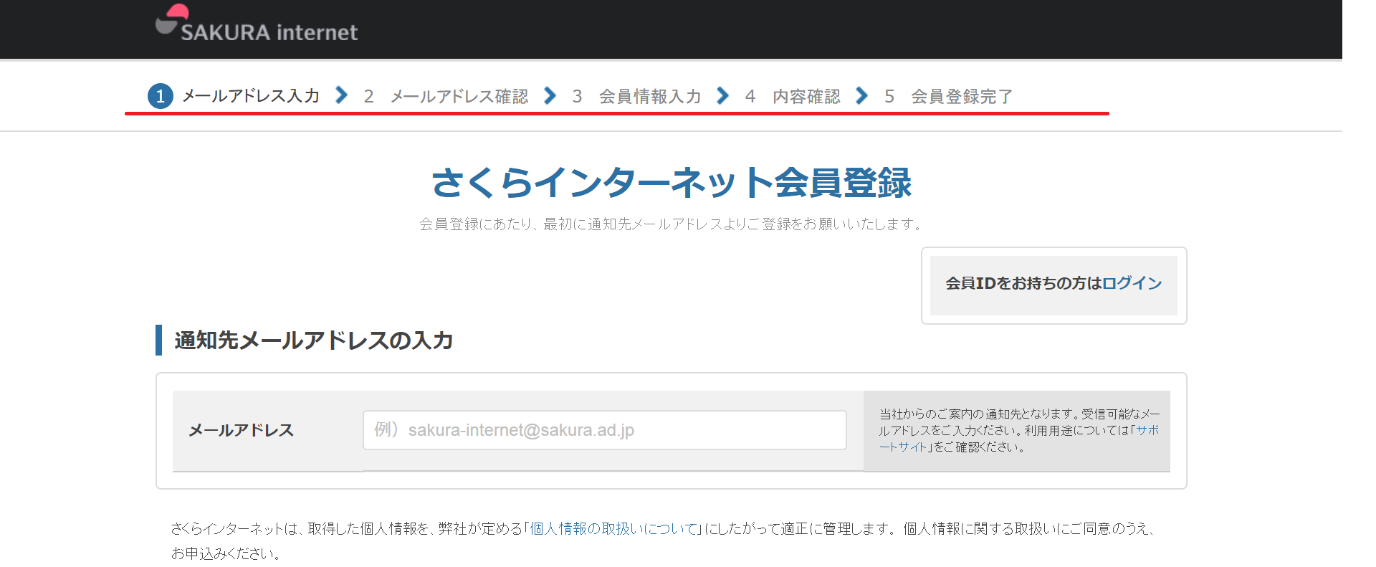Screen dimensions: 1376x567
Task: Click the step 1 circle badge
Action: [x=161, y=96]
